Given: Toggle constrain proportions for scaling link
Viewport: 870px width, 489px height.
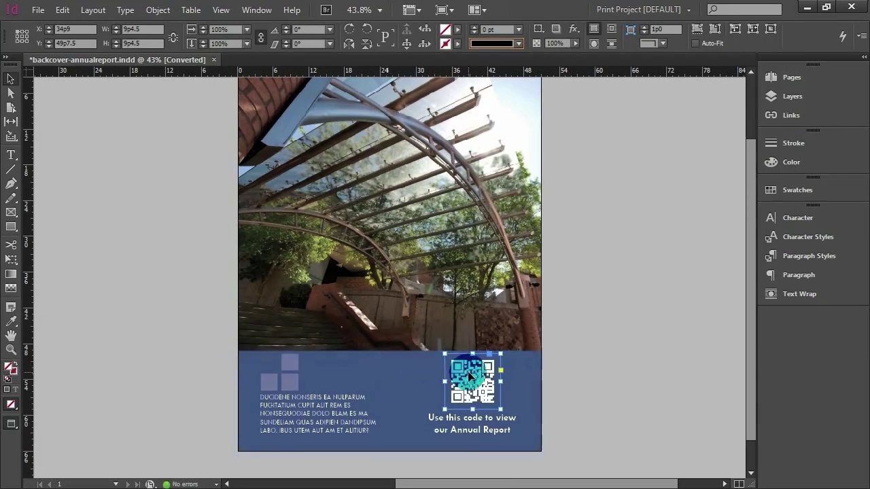Looking at the screenshot, I should [x=260, y=37].
